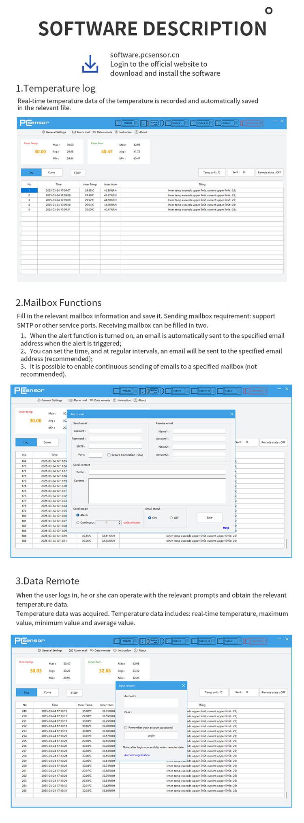Select the red device icon in Data Remote window
The image size is (304, 823).
coord(256,641)
